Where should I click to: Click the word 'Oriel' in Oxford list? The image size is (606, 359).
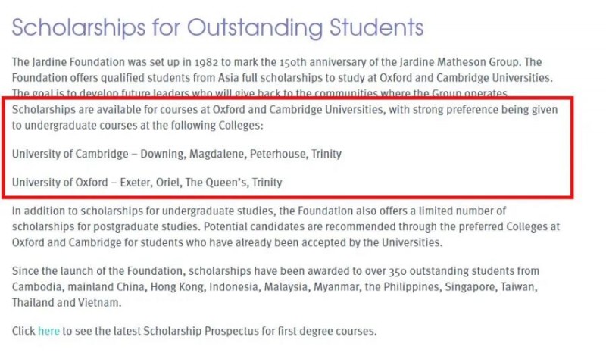pos(169,182)
